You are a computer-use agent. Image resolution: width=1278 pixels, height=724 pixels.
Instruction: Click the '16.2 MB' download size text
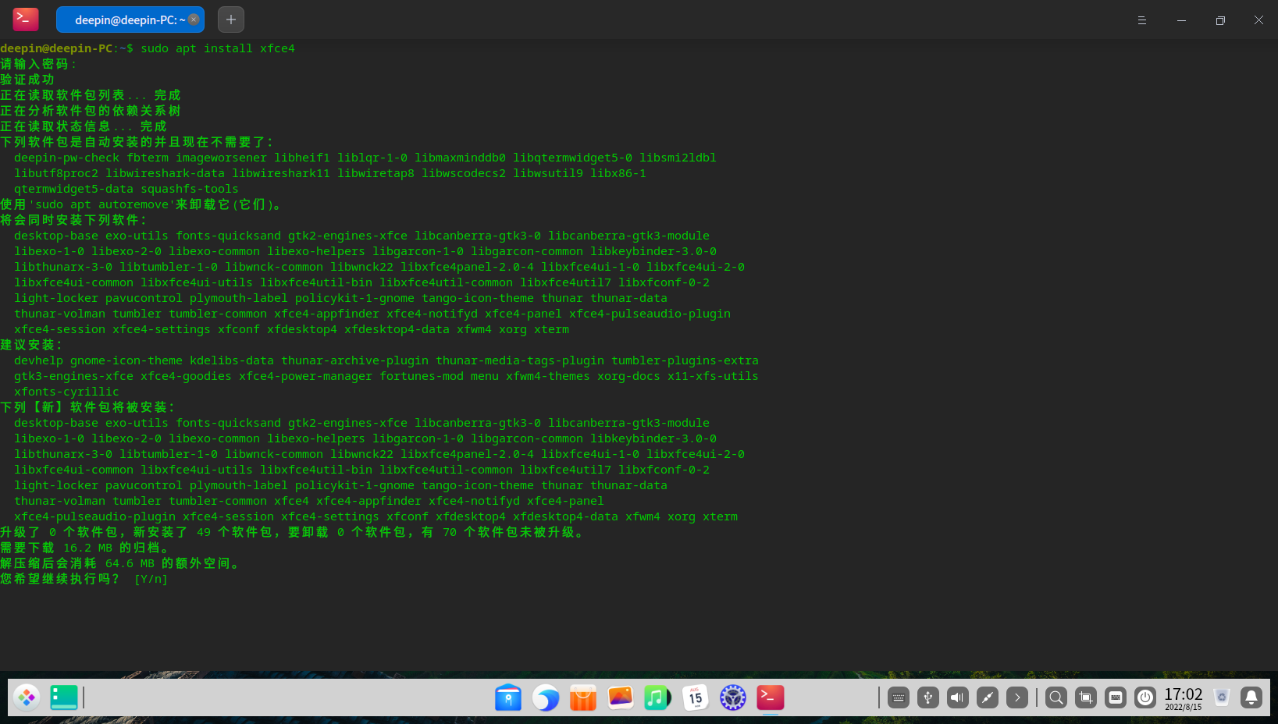tap(88, 548)
